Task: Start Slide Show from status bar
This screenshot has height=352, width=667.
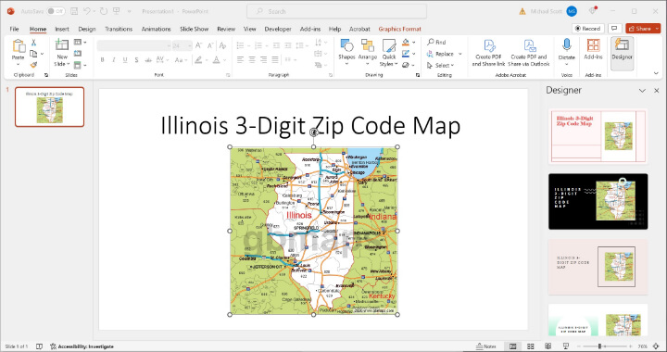Action: (x=566, y=346)
